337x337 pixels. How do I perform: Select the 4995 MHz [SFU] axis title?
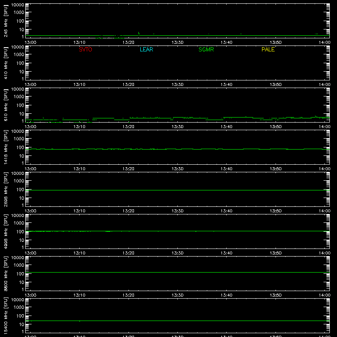pyautogui.click(x=5, y=231)
